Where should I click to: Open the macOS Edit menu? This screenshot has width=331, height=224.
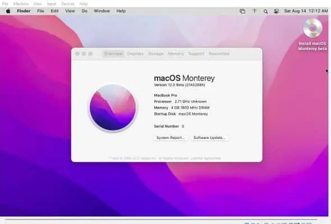(54, 11)
